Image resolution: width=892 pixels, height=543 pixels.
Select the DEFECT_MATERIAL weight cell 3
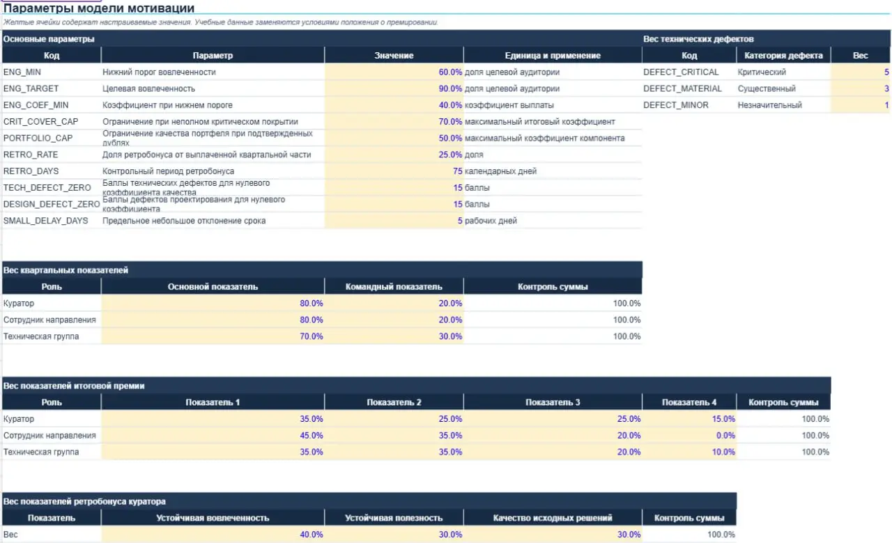861,88
